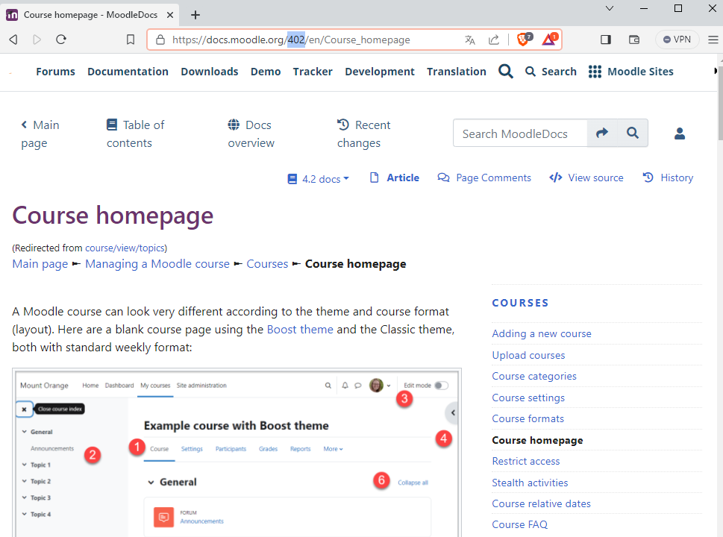723x537 pixels.
Task: Open Course settings sidebar link
Action: [x=528, y=398]
